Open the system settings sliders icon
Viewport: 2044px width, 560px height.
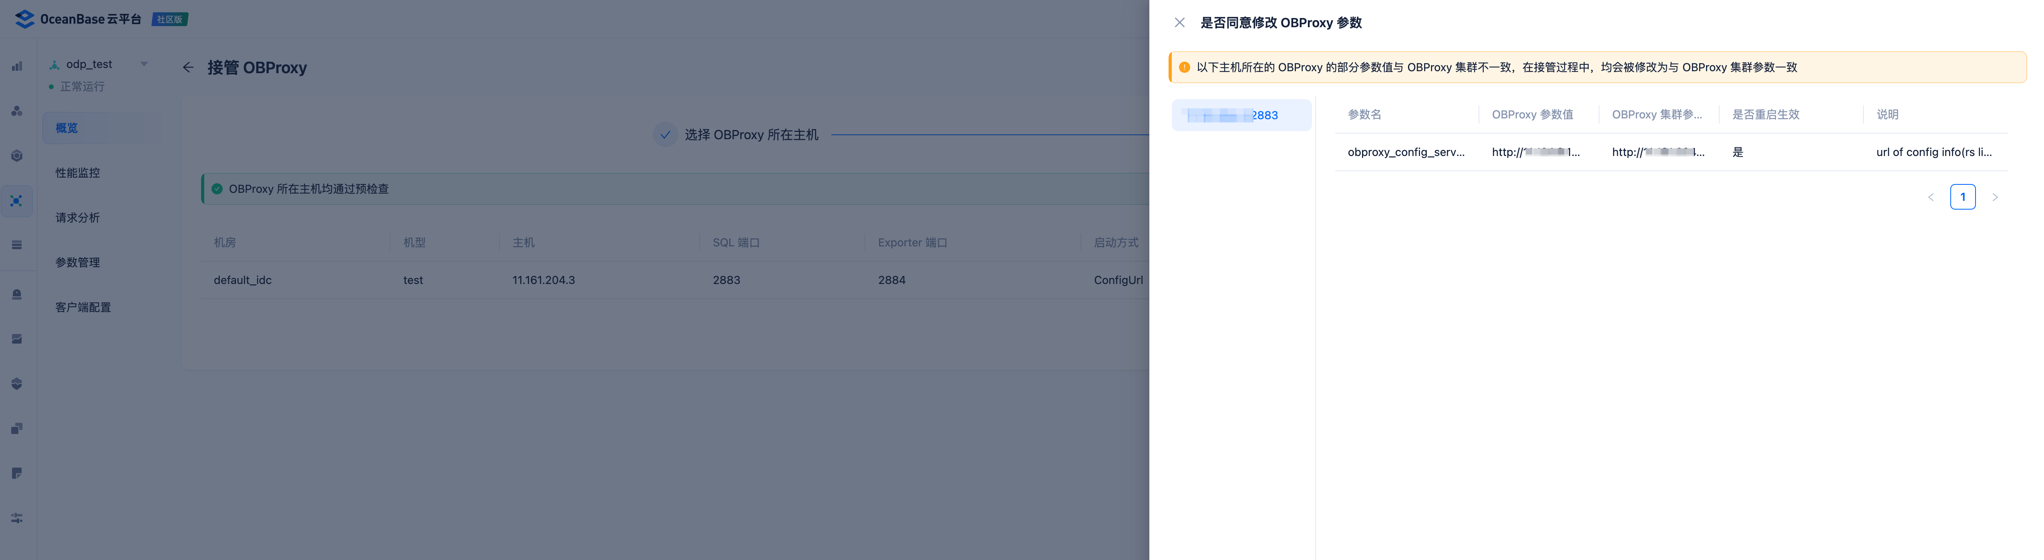tap(17, 518)
